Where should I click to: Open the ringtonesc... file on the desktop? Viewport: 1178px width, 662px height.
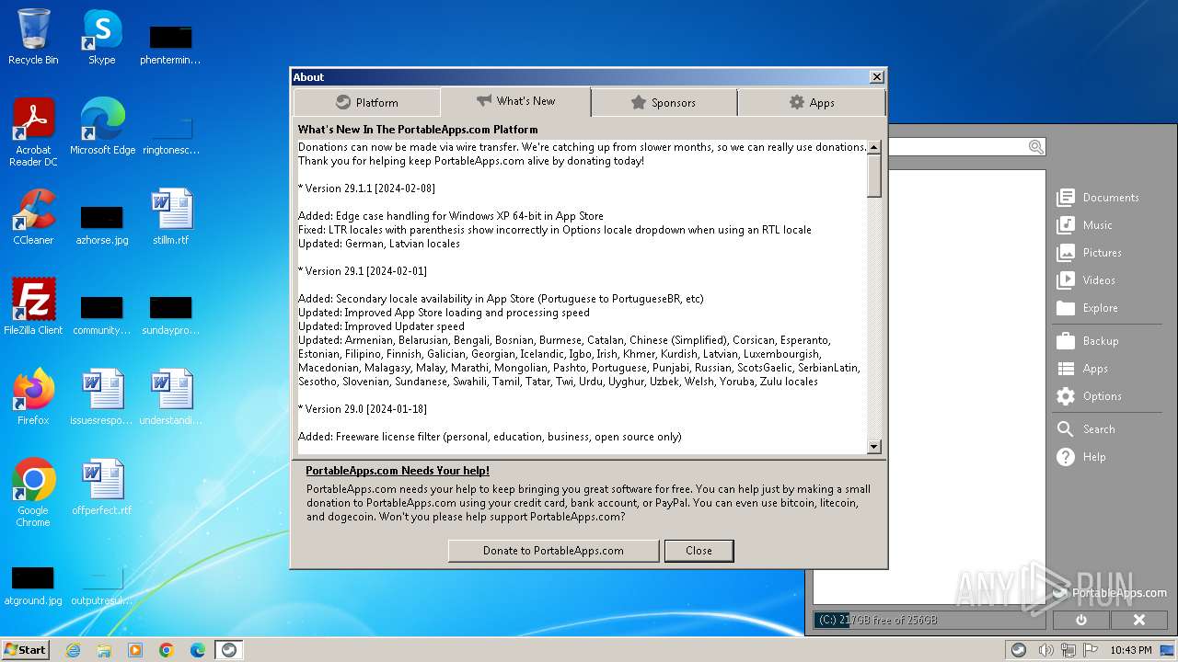click(171, 134)
